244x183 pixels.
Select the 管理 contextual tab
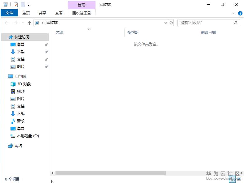click(x=82, y=5)
